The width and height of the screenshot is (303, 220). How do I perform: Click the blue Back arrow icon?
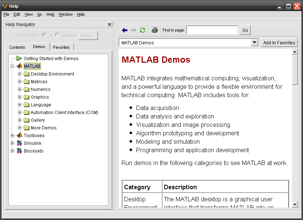pyautogui.click(x=125, y=30)
